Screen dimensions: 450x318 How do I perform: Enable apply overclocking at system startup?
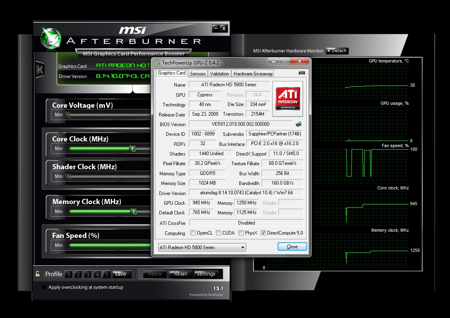44,287
